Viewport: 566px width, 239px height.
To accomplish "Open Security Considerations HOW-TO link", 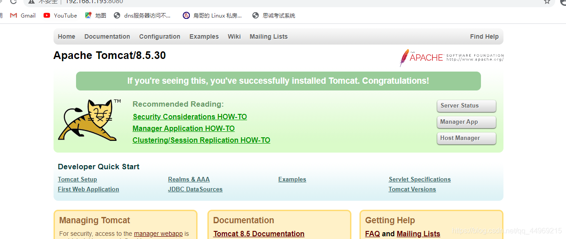I will 190,117.
